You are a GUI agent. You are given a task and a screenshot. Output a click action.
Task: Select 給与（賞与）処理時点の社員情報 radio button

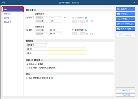(x=27, y=68)
